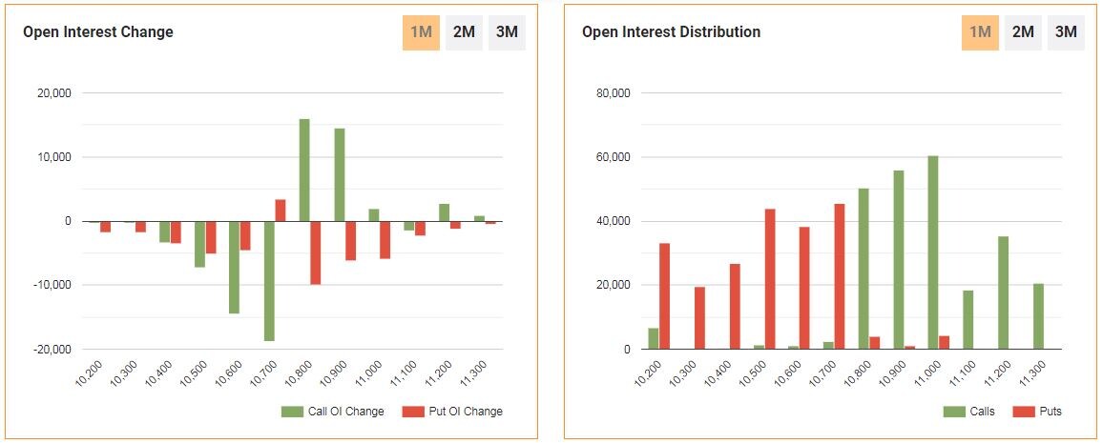Select 1M in Open Interest Change chart
The width and height of the screenshot is (1103, 443).
point(421,32)
